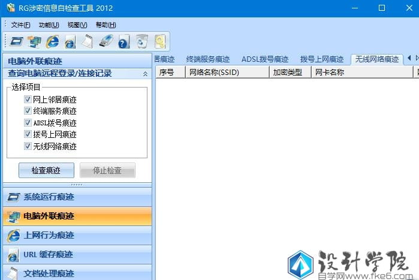Click icon beside 系统运行痕迹 in sidebar
Viewport: 419px width, 280px height.
13,197
